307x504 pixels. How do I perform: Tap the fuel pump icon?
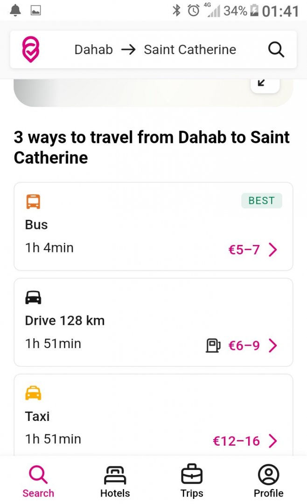coord(213,346)
